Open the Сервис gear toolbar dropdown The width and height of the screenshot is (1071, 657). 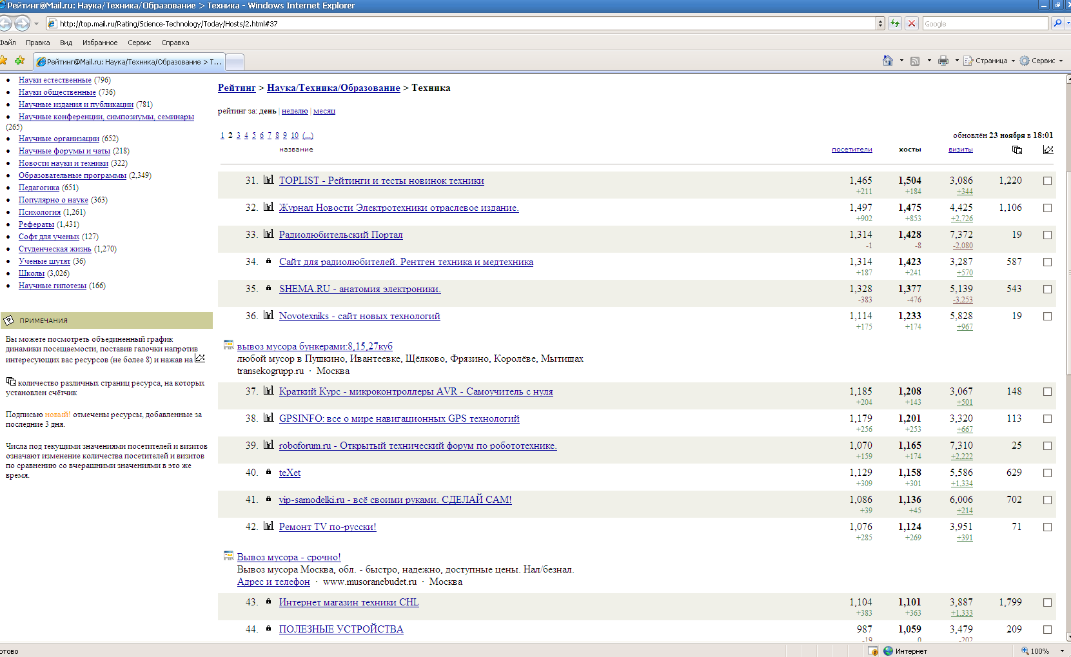pos(1041,61)
